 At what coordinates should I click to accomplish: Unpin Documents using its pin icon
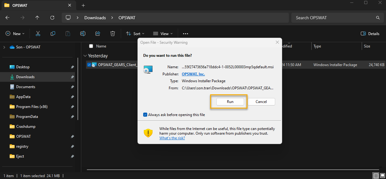[72, 87]
